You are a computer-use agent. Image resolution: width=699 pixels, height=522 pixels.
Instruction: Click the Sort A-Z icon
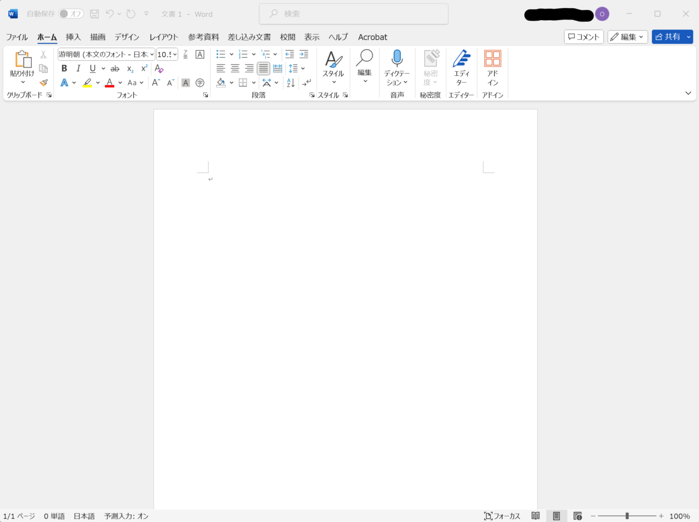tap(291, 83)
